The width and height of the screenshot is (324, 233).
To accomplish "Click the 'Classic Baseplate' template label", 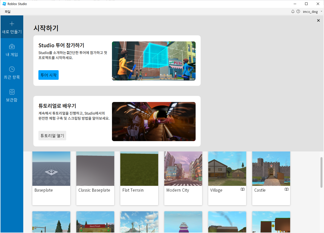I will 94,190.
